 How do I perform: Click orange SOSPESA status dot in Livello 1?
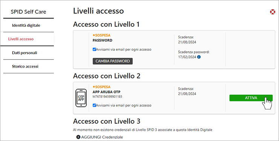[x=94, y=35]
